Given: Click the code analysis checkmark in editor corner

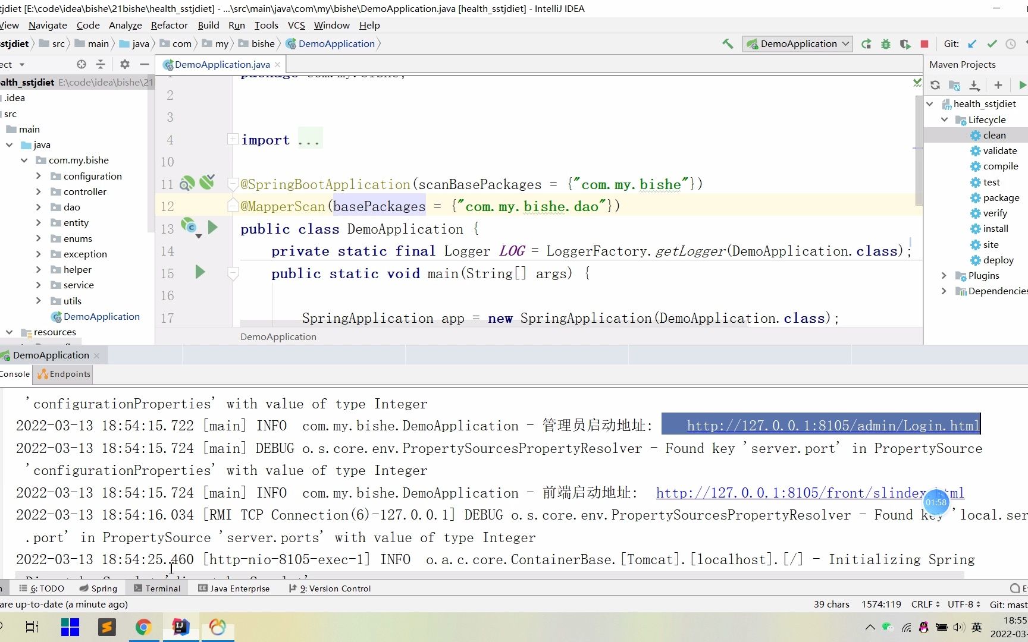Looking at the screenshot, I should (x=917, y=83).
